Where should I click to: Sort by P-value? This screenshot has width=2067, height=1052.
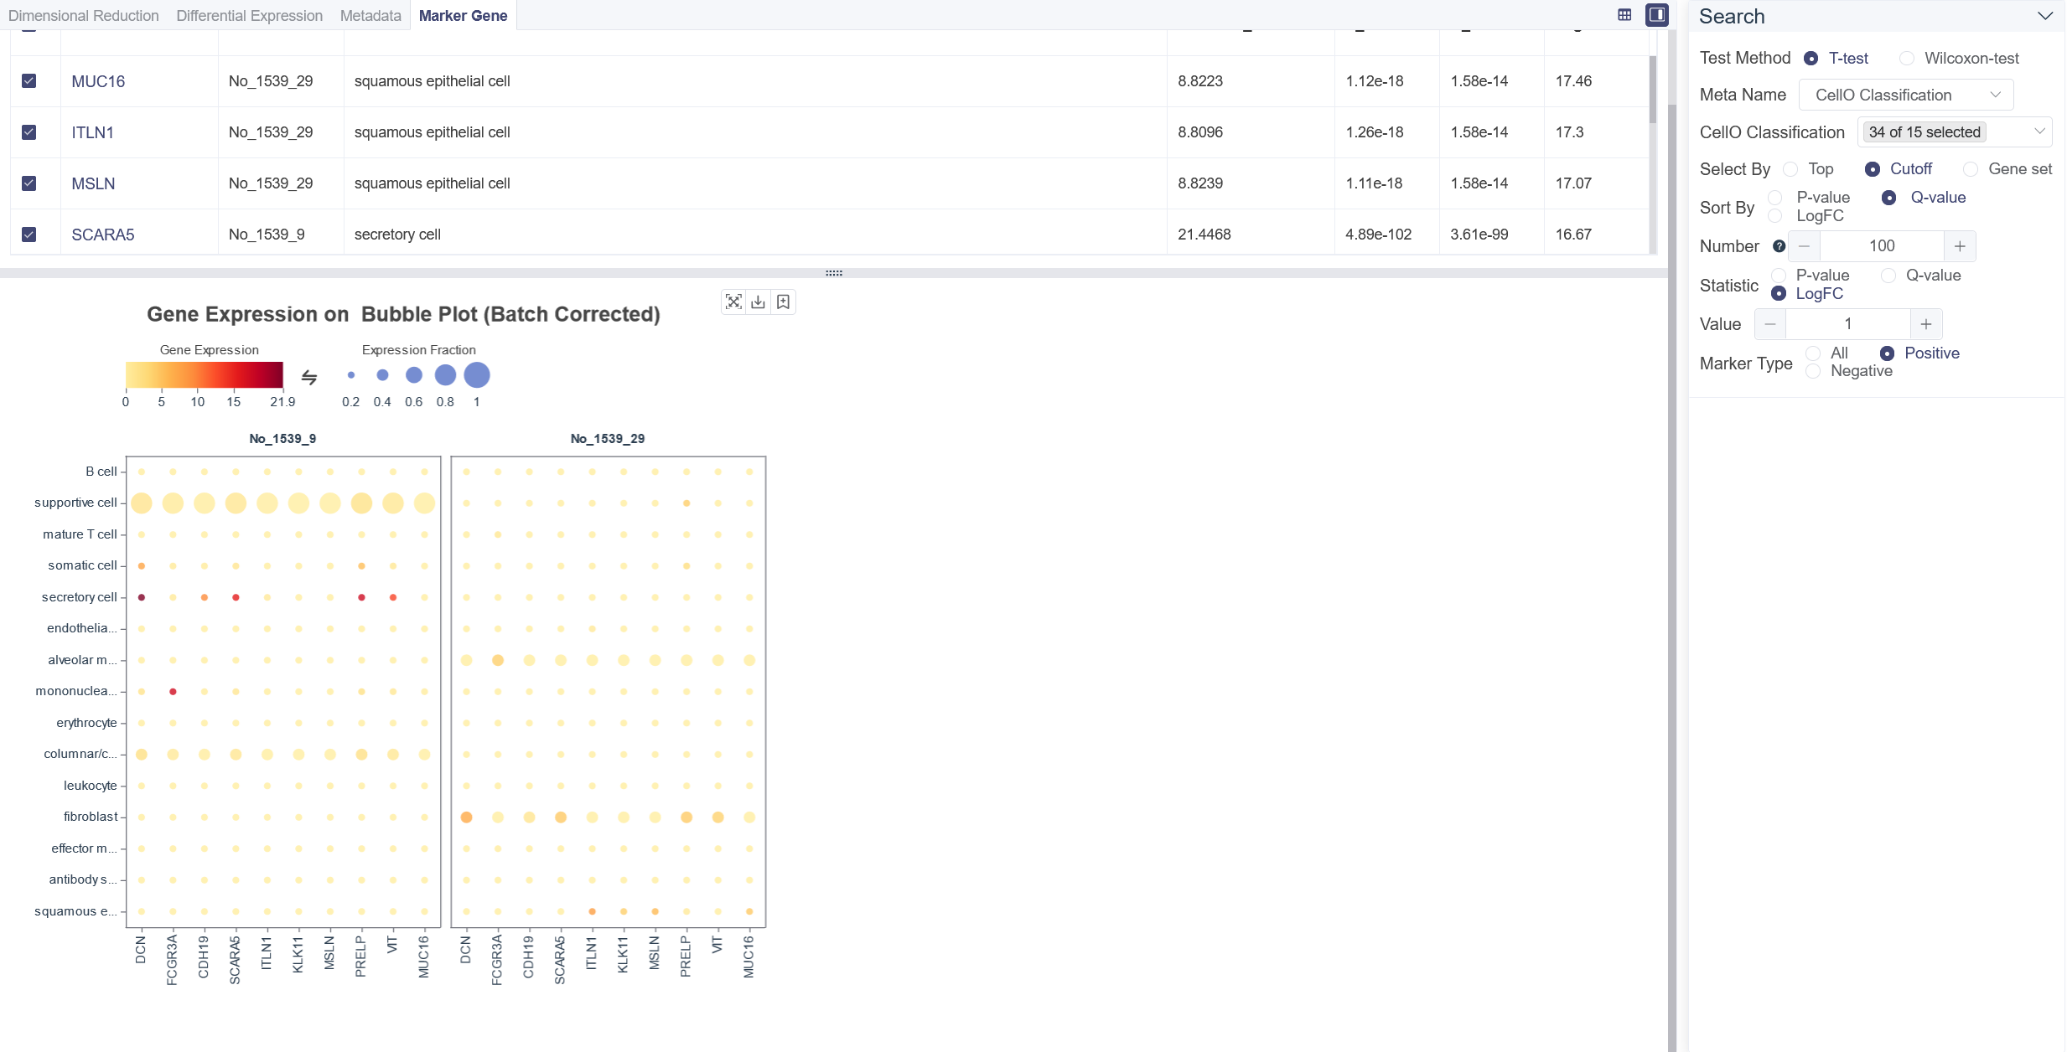1775,198
